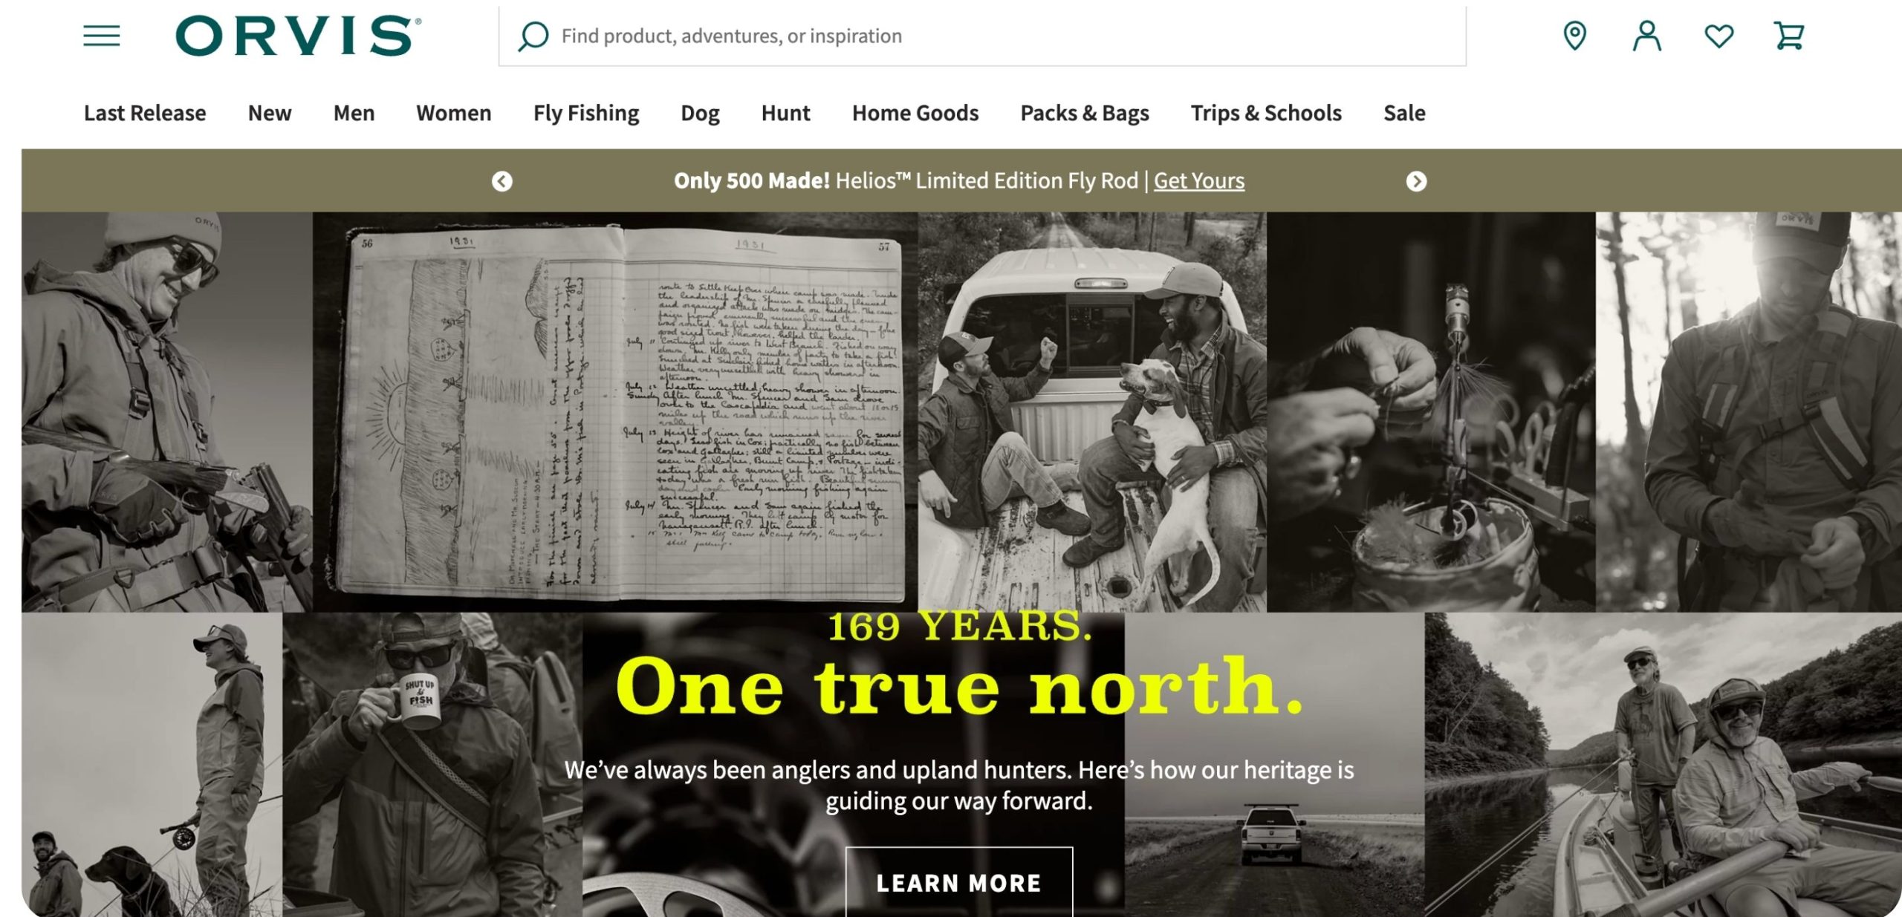Open the store locator pin icon
The width and height of the screenshot is (1902, 917).
point(1574,36)
